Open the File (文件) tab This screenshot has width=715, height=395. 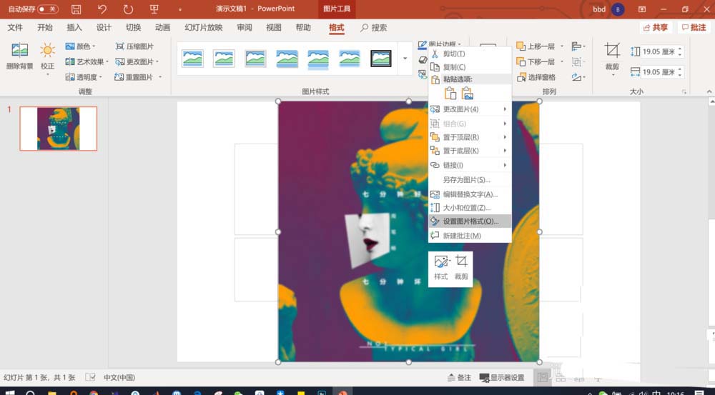[15, 27]
